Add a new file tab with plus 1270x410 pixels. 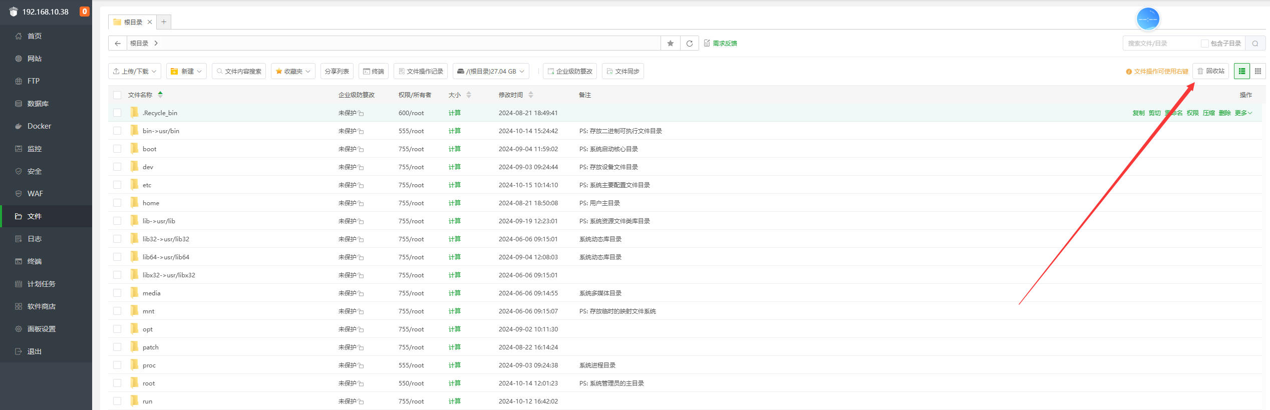(164, 22)
